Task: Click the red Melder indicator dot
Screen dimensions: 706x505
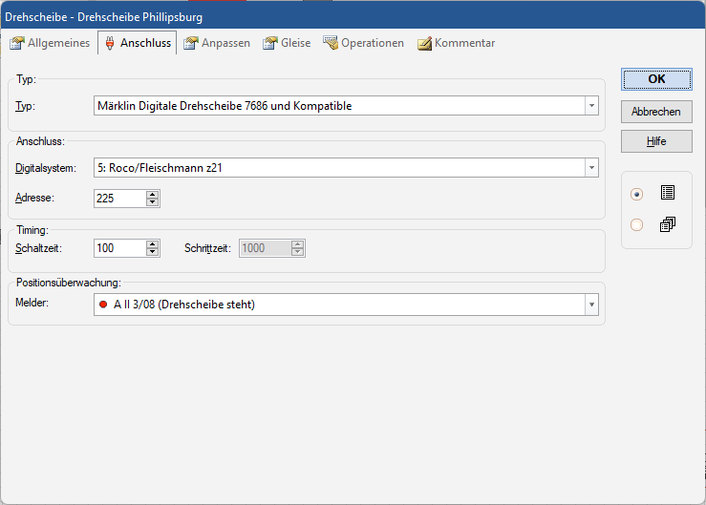Action: pyautogui.click(x=103, y=305)
